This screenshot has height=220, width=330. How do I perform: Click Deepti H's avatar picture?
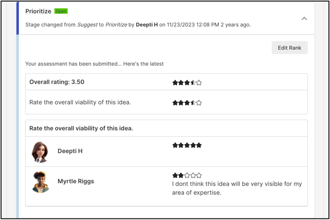click(x=40, y=152)
